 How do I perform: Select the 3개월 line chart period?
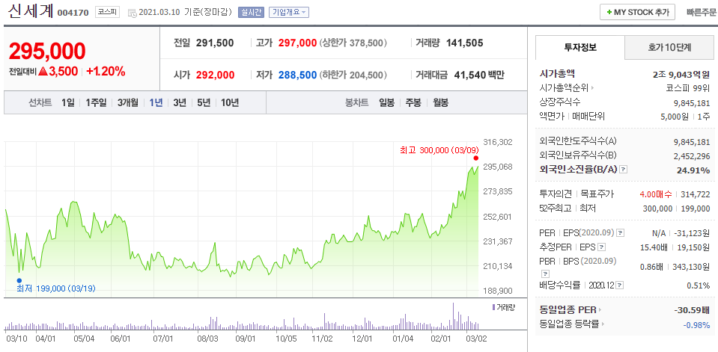(128, 102)
